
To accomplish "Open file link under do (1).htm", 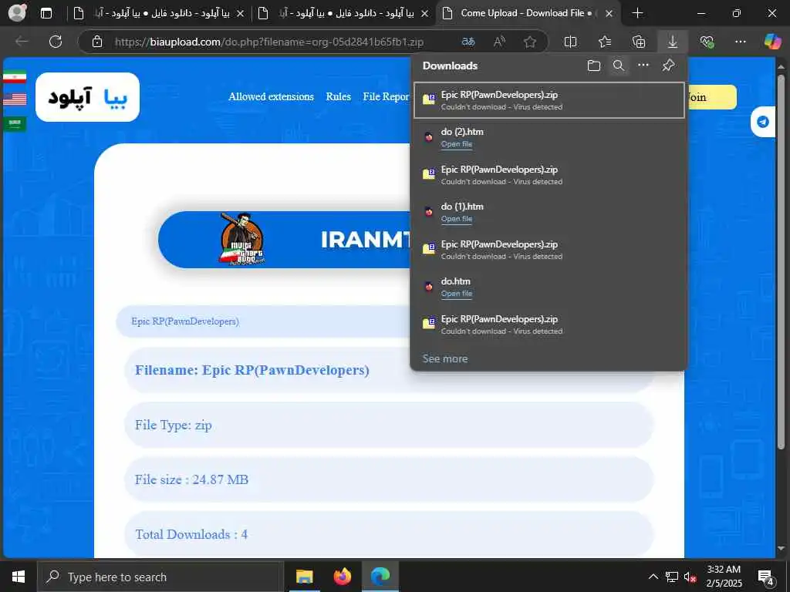I will click(x=457, y=219).
